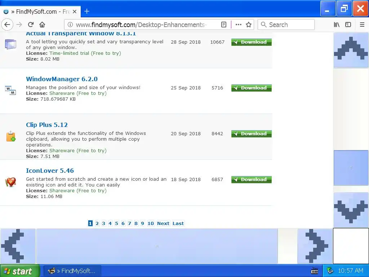Open on-screen keyboard tray icon

click(x=315, y=271)
